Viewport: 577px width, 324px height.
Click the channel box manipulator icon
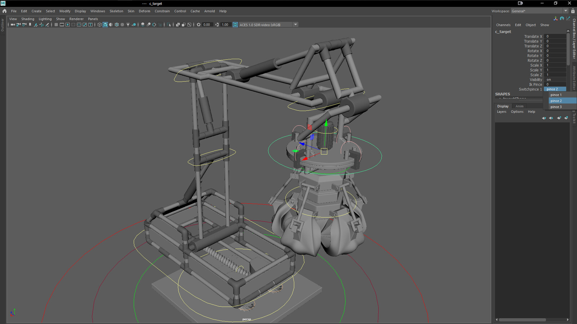[x=555, y=18]
